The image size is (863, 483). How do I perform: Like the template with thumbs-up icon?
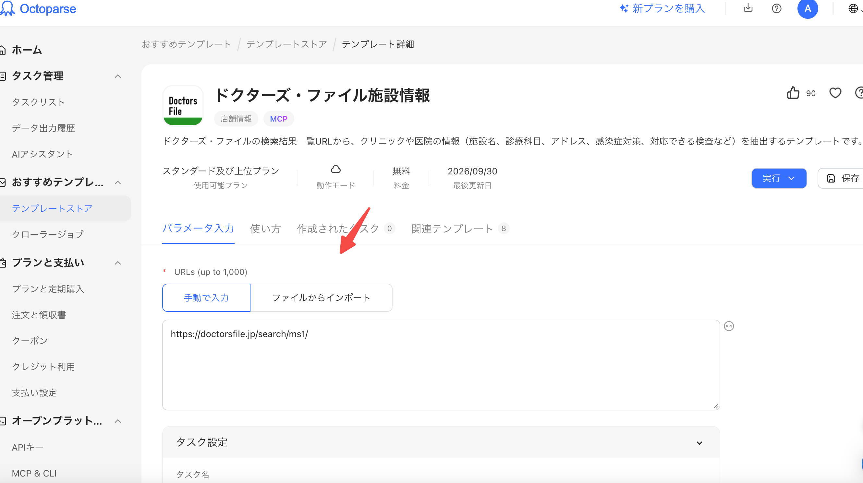tap(793, 93)
